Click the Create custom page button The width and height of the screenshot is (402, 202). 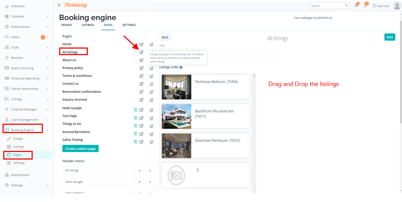pos(81,149)
